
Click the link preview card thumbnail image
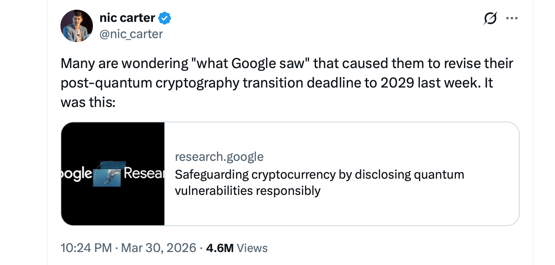click(x=112, y=173)
